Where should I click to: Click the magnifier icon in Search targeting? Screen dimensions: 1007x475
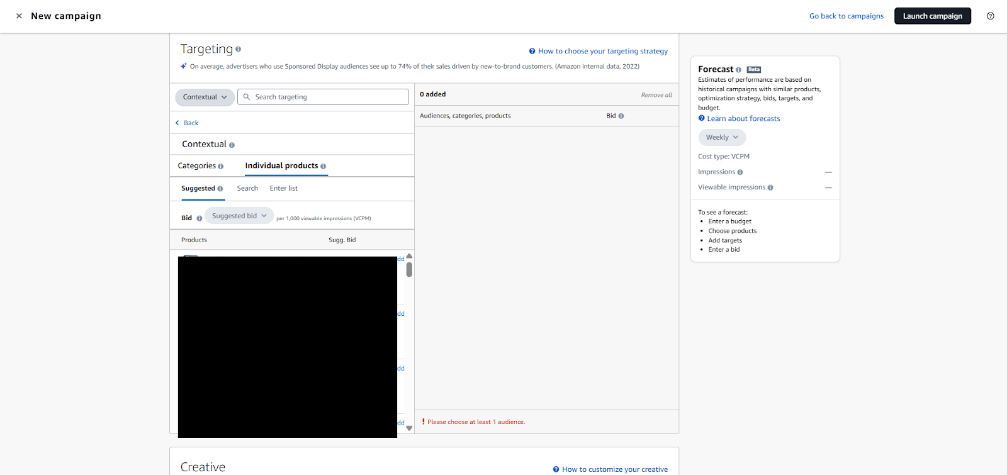coord(247,97)
